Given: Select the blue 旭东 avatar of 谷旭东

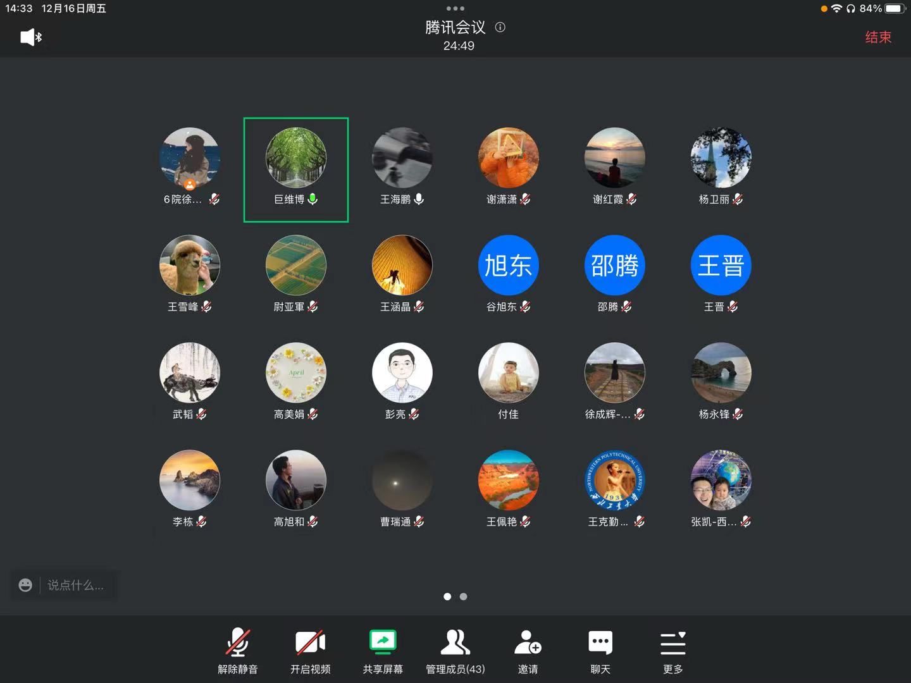Looking at the screenshot, I should [x=508, y=265].
